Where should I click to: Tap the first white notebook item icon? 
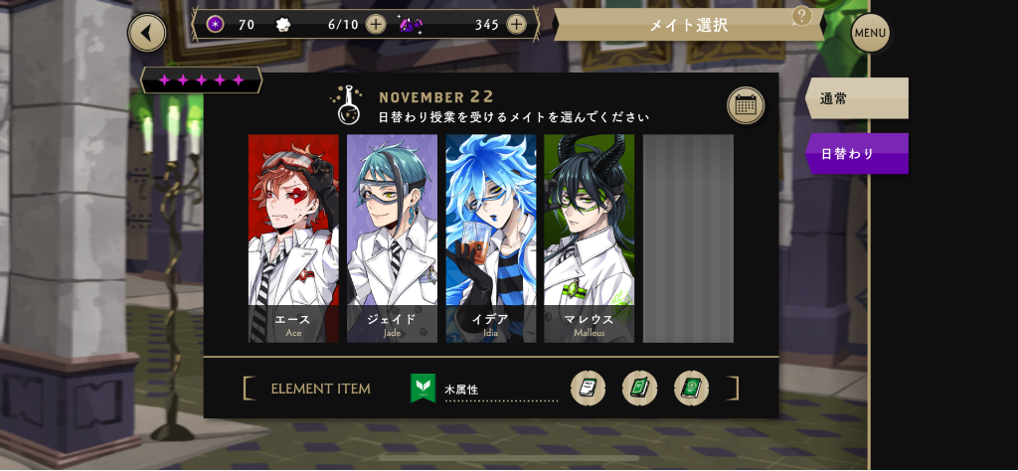(589, 389)
